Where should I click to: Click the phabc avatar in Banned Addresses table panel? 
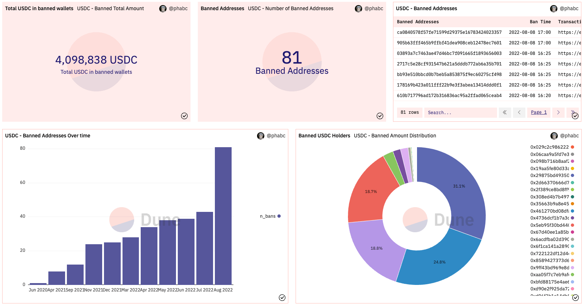coord(554,9)
